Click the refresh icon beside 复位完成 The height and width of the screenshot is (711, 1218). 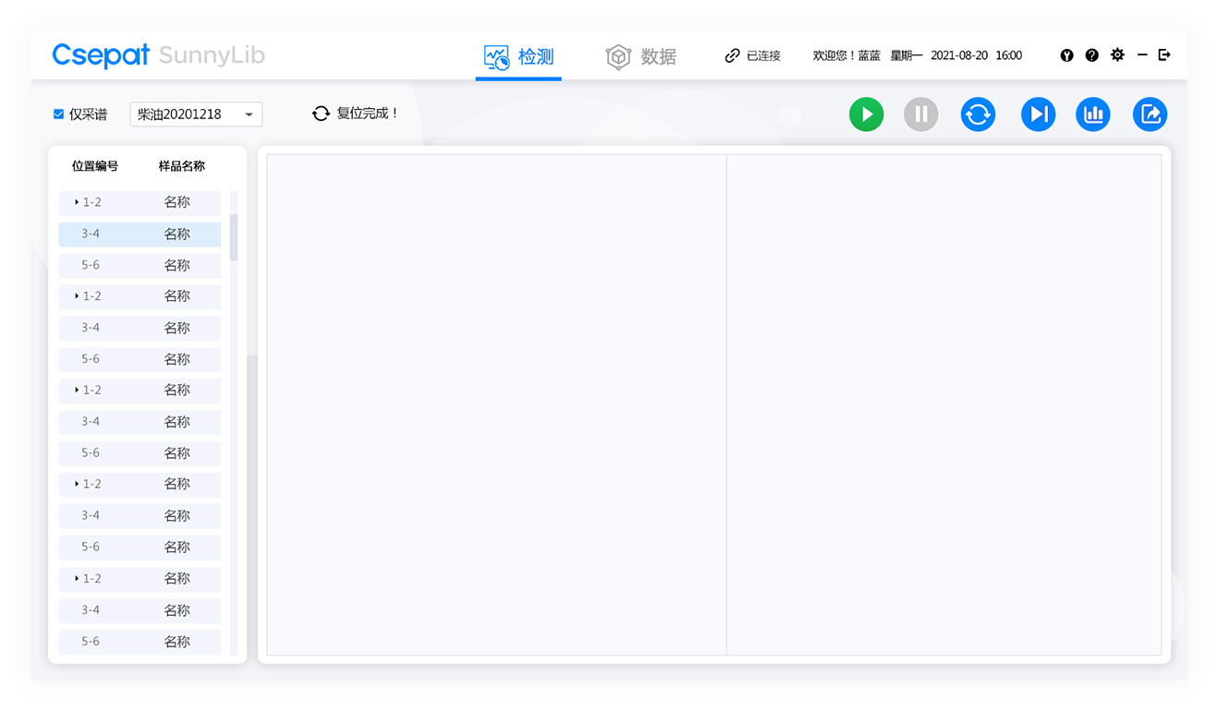click(x=321, y=113)
